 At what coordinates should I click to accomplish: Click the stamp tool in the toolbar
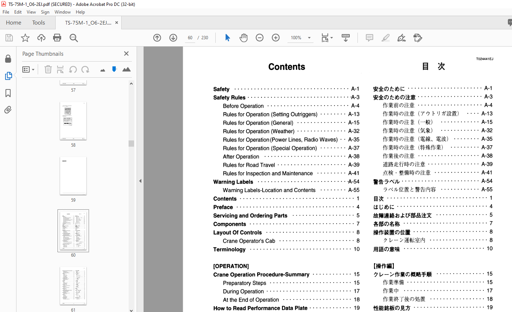pyautogui.click(x=418, y=38)
